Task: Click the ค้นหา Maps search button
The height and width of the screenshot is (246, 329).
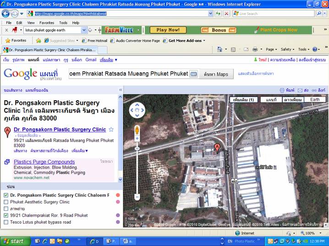Action: click(216, 74)
